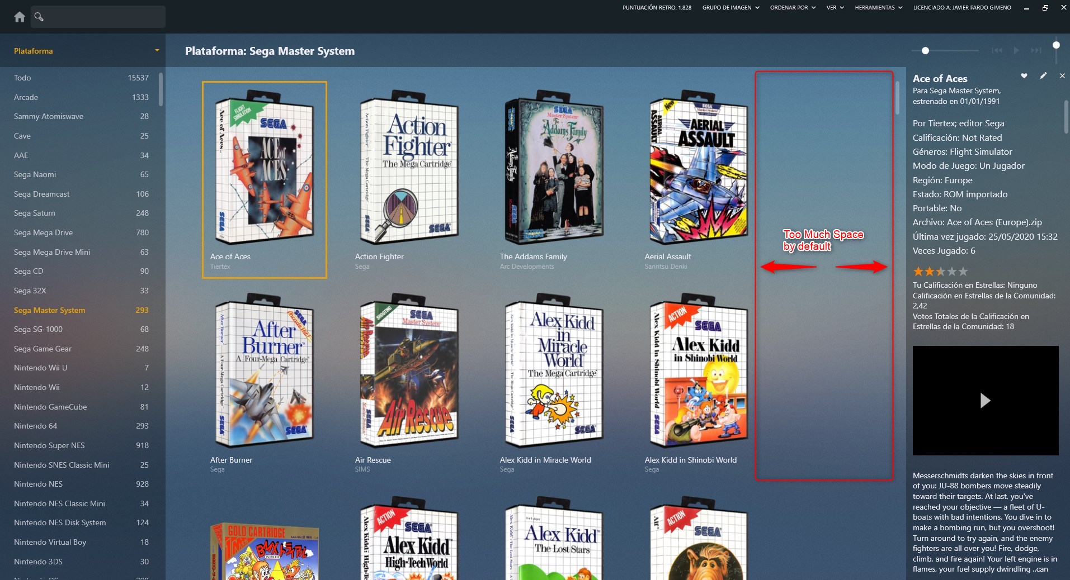Select Aerial Assault box art

tap(699, 167)
